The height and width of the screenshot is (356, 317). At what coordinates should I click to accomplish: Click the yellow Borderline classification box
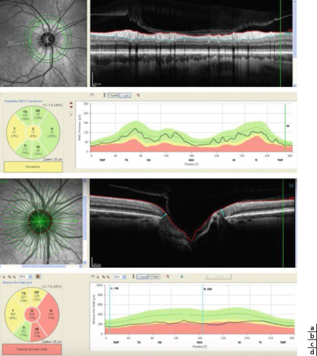tap(33, 166)
